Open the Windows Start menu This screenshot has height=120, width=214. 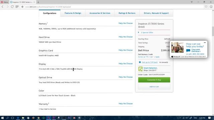pyautogui.click(x=2, y=118)
